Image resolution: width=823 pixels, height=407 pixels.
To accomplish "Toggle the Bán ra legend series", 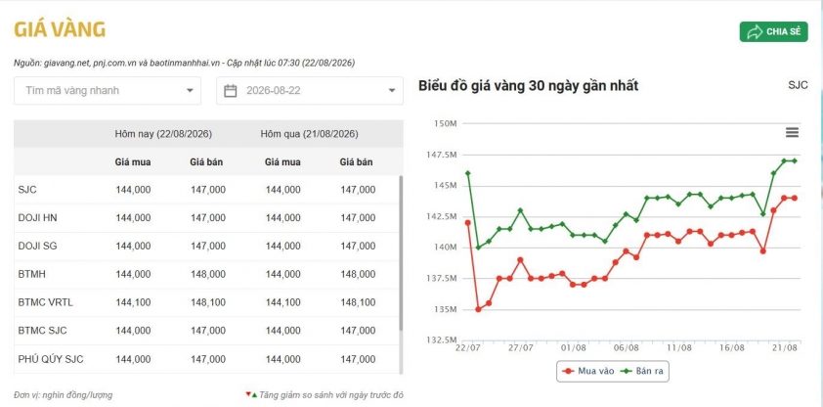I will tap(641, 371).
